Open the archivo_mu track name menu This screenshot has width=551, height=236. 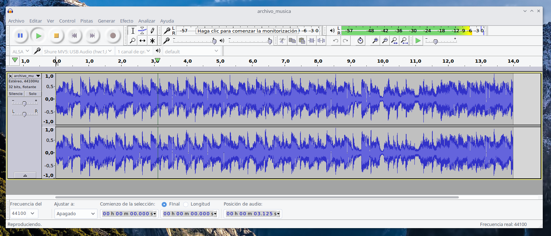27,76
